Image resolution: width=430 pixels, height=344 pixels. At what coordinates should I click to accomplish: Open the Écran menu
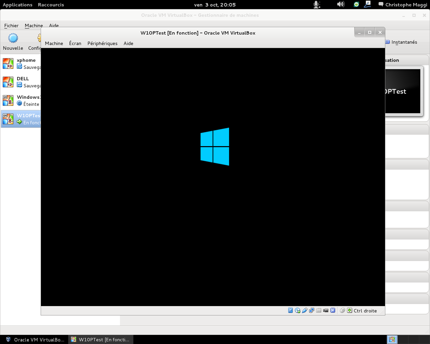(75, 43)
